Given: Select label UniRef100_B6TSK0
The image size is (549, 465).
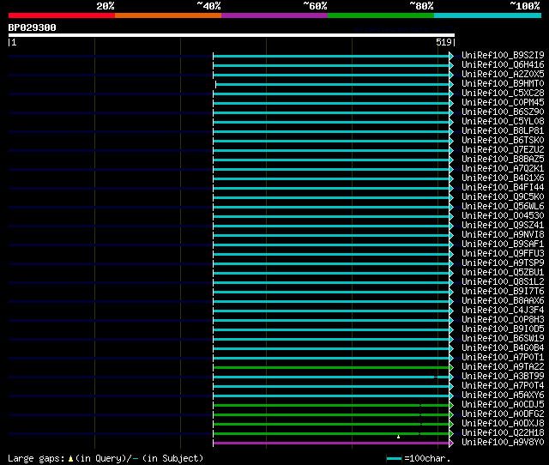Looking at the screenshot, I should click(x=503, y=140).
